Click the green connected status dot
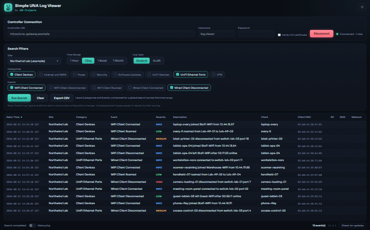370x230 pixels. 337,34
